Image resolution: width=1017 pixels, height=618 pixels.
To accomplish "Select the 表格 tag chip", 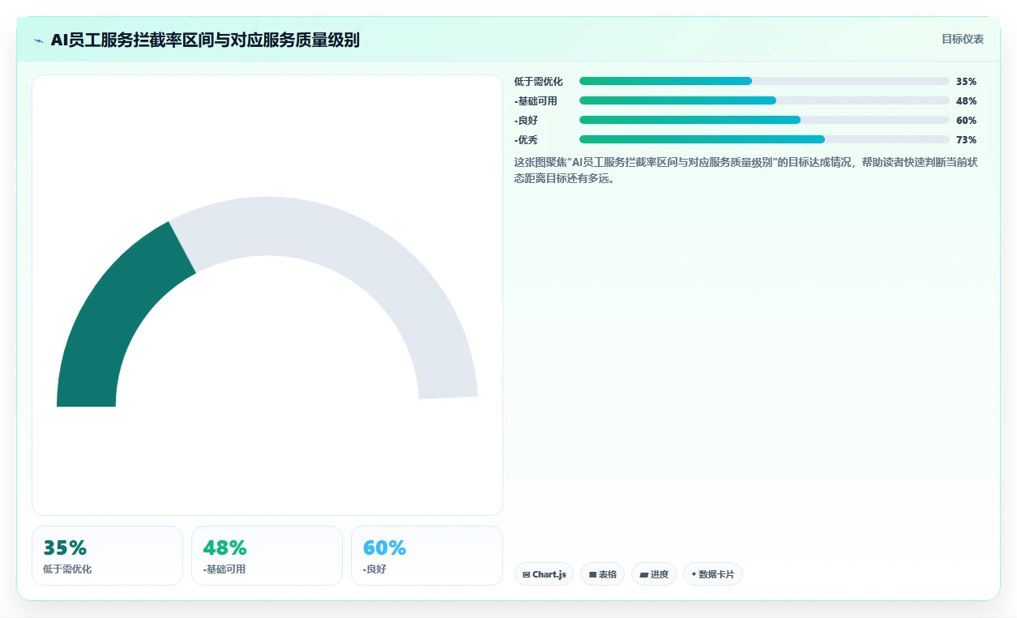I will 602,574.
